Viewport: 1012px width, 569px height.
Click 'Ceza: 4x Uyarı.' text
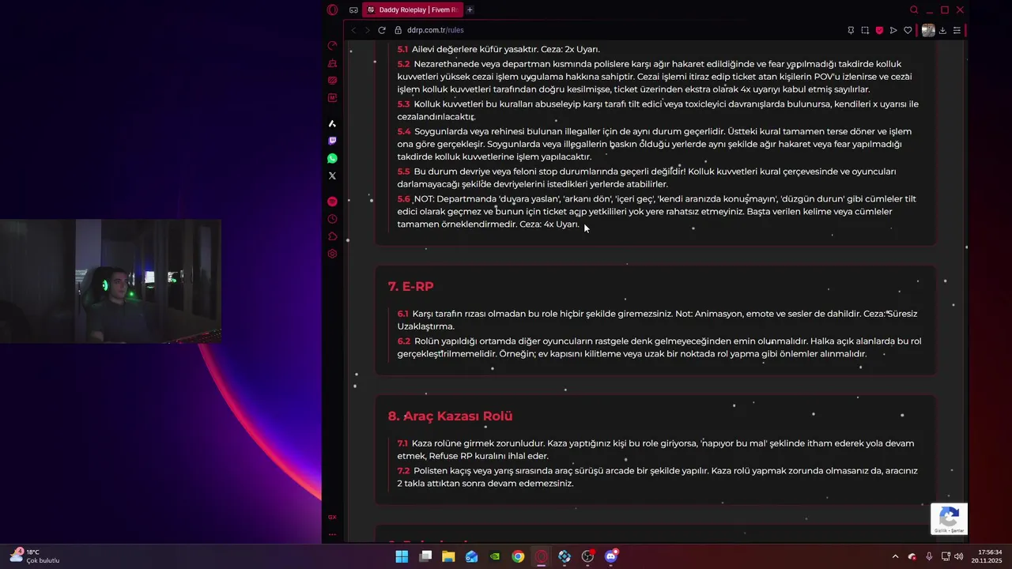(549, 224)
